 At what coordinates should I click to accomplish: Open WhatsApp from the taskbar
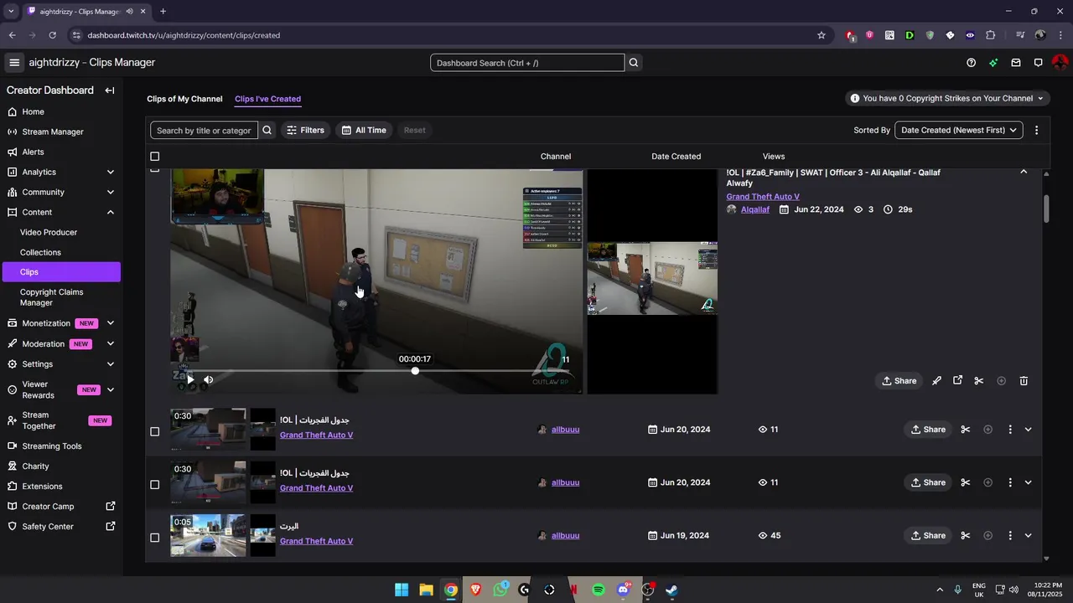pos(500,590)
